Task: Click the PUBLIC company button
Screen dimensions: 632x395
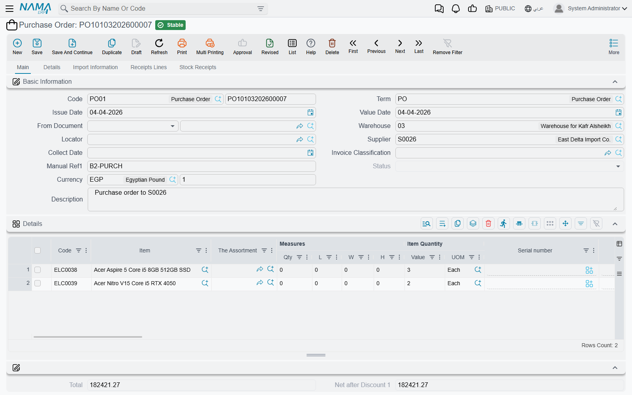Action: (x=500, y=9)
